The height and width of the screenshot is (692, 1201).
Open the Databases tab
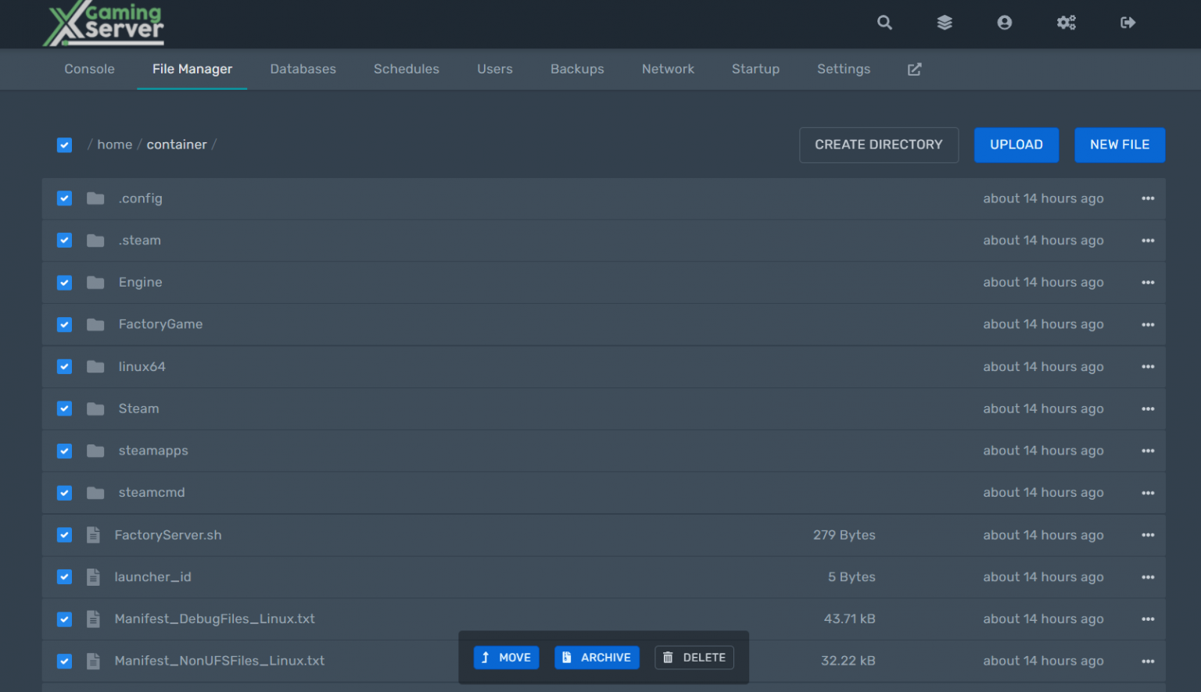click(303, 70)
